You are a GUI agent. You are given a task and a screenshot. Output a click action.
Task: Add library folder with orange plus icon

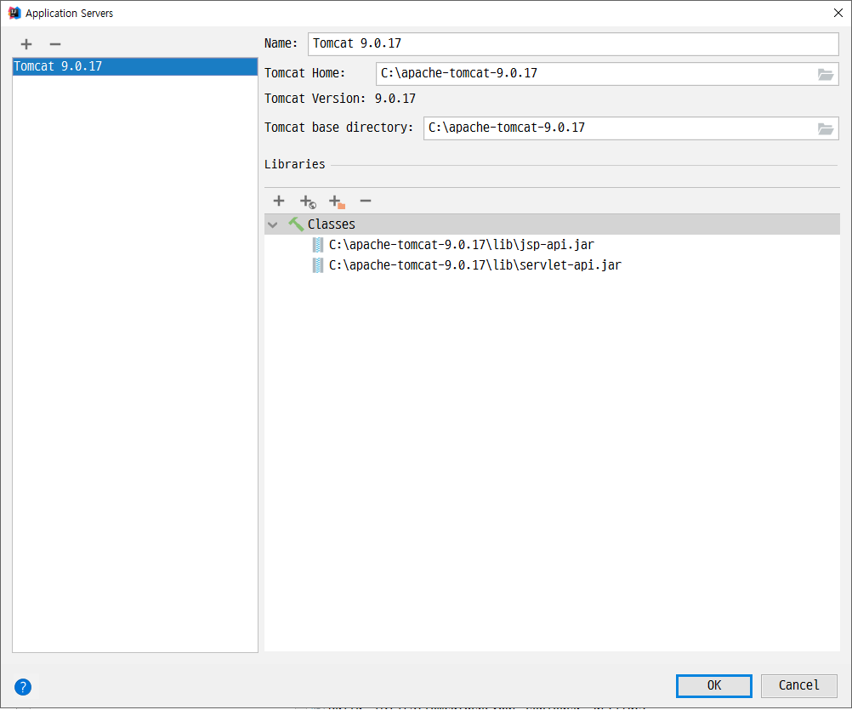pos(337,202)
